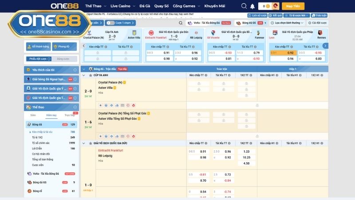This screenshot has width=355, height=200.
Task: Click the Lyon club logo in the top card
Action: (x=275, y=32)
